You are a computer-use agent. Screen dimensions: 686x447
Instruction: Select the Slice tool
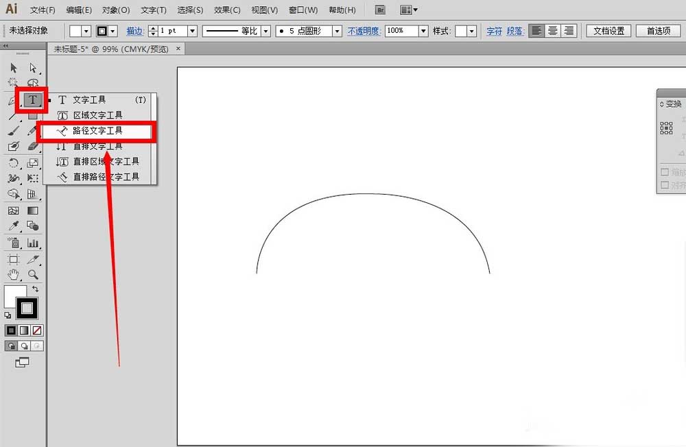pos(33,259)
